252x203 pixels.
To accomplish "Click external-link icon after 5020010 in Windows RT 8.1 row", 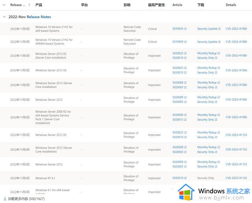I will tap(185, 178).
